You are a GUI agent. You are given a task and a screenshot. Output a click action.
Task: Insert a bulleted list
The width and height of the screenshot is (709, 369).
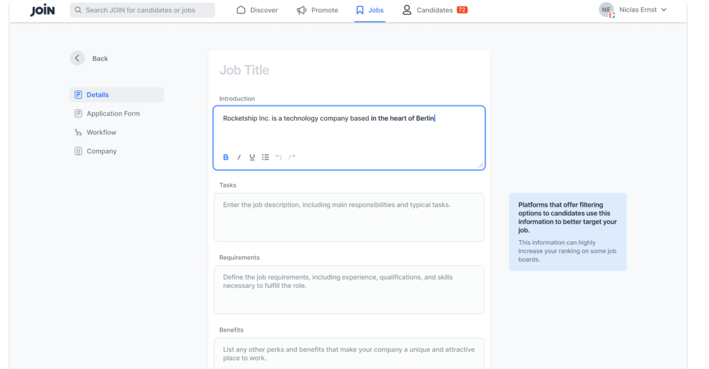coord(265,157)
